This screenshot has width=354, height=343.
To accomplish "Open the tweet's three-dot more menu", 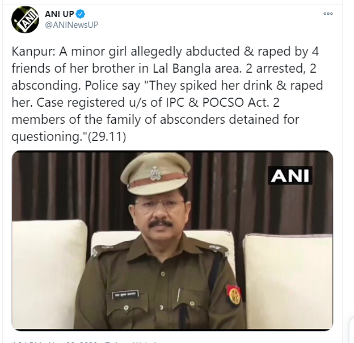I will (328, 14).
